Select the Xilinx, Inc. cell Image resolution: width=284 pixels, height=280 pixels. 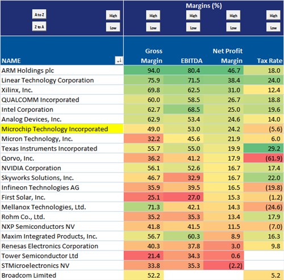[62, 90]
